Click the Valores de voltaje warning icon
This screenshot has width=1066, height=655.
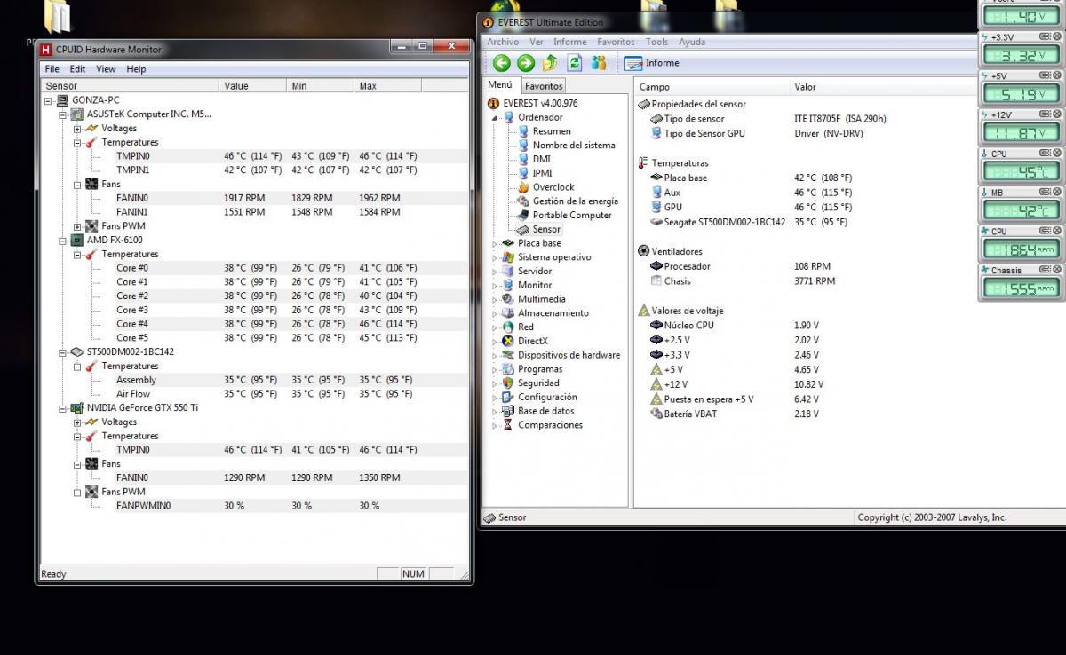pyautogui.click(x=644, y=311)
